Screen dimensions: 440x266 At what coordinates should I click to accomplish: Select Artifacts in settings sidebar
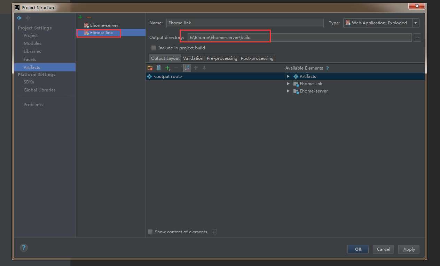pos(45,67)
